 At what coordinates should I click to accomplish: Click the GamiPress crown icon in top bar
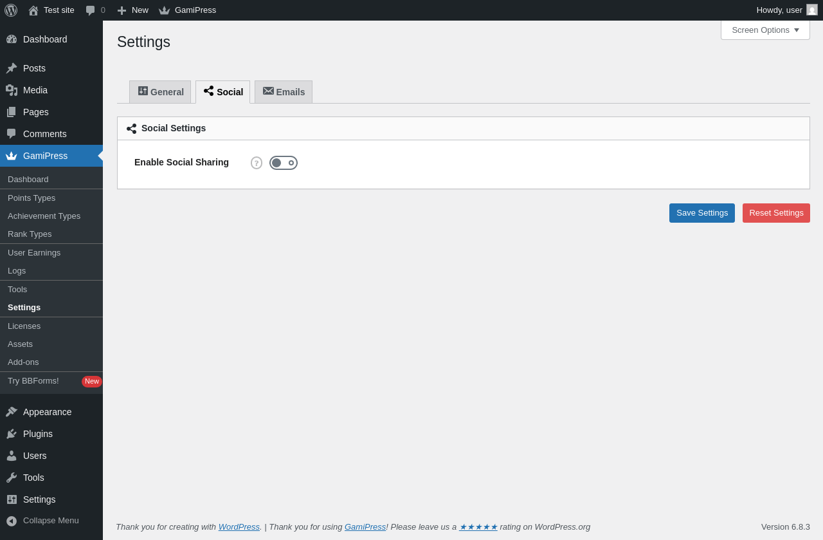[x=165, y=10]
